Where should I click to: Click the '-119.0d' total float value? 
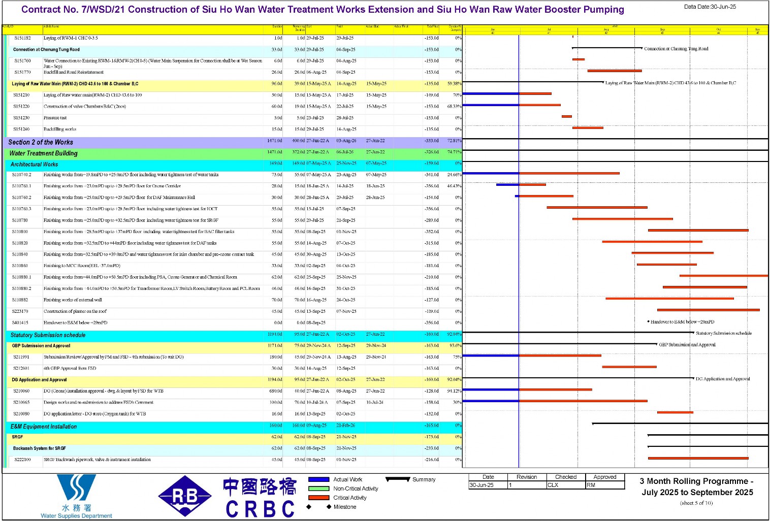[x=432, y=311]
